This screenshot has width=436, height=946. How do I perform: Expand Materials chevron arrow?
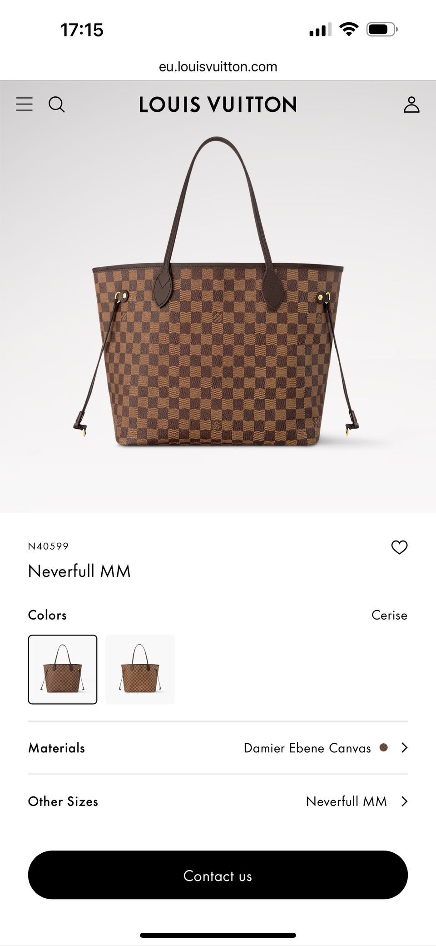(x=404, y=747)
